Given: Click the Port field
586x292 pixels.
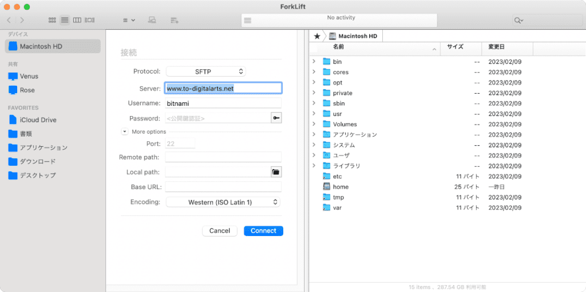Looking at the screenshot, I should click(180, 143).
